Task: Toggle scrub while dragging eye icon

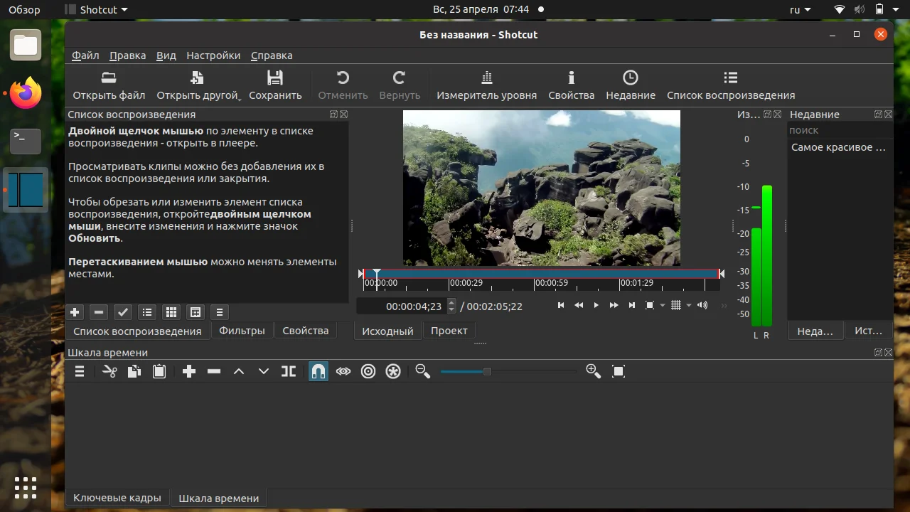Action: click(x=343, y=371)
